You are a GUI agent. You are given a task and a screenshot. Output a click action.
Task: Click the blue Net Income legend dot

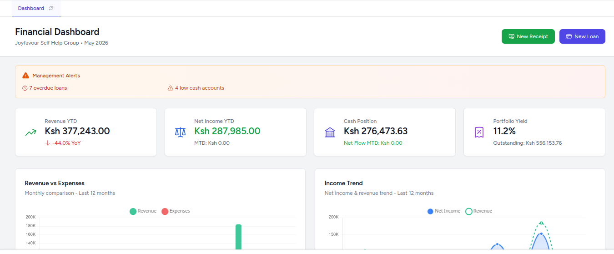tap(430, 211)
